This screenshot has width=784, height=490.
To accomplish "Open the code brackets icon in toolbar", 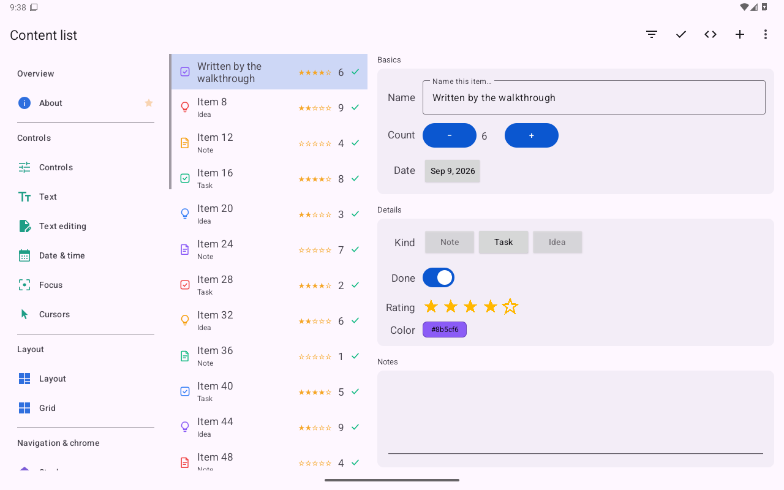I will tap(710, 34).
